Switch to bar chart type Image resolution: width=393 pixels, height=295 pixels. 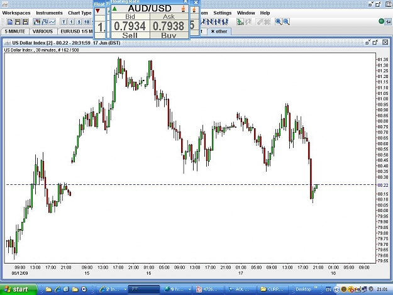click(x=45, y=22)
